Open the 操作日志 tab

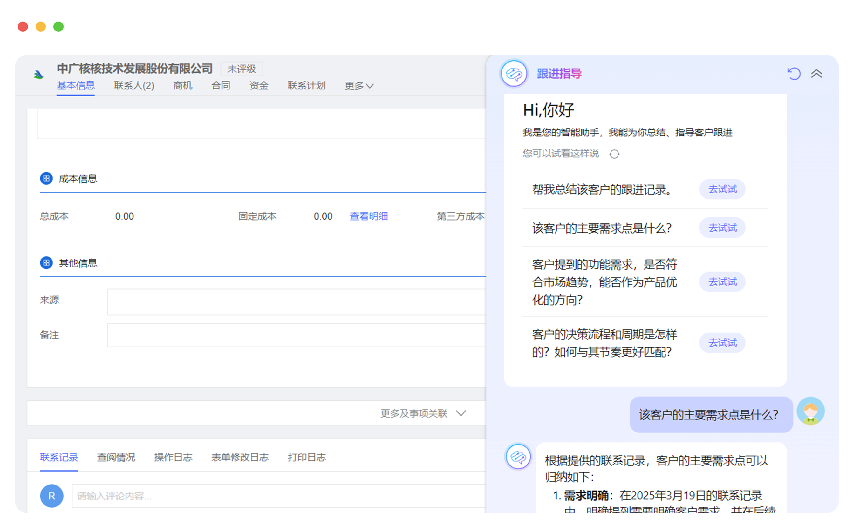click(x=173, y=457)
